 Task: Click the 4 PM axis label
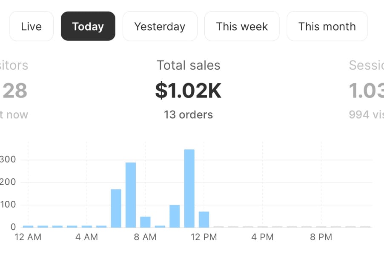click(262, 237)
